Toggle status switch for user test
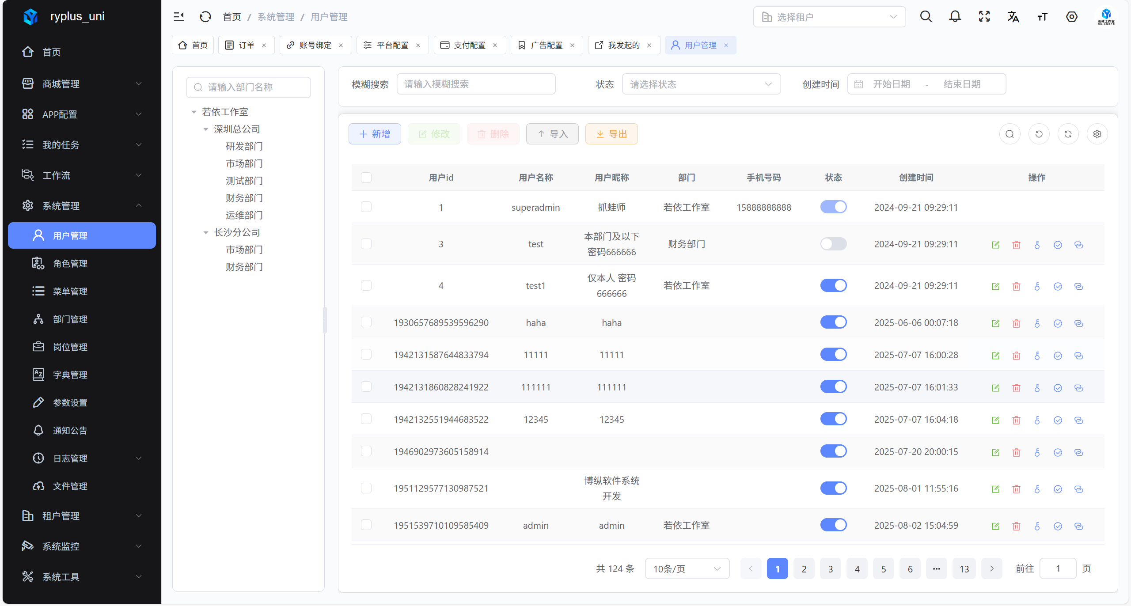The height and width of the screenshot is (606, 1131). (x=833, y=244)
